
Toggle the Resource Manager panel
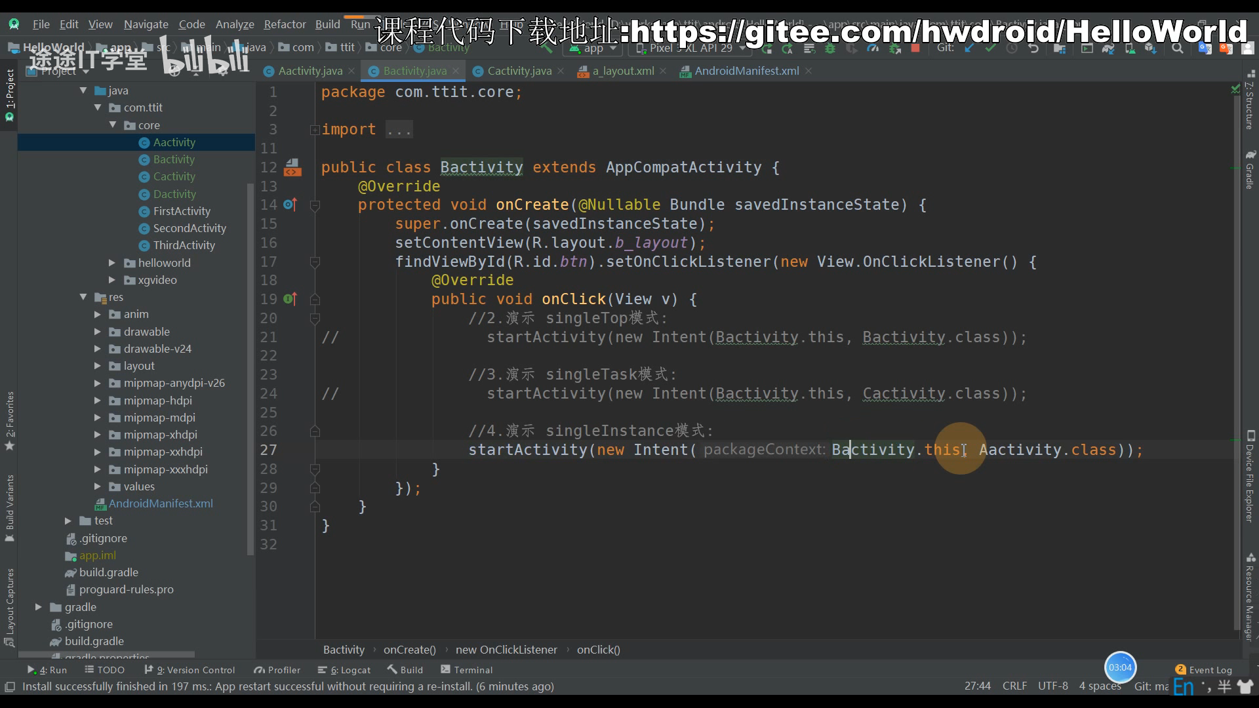(x=1250, y=597)
